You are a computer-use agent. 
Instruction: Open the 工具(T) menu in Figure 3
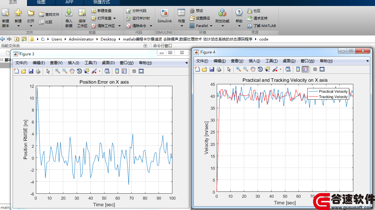click(x=91, y=63)
